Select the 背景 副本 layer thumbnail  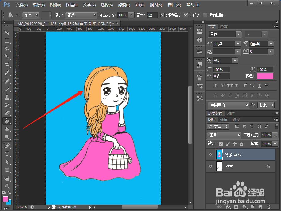219,154
